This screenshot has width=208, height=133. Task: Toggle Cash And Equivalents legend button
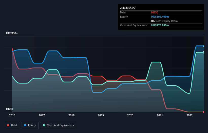point(58,125)
